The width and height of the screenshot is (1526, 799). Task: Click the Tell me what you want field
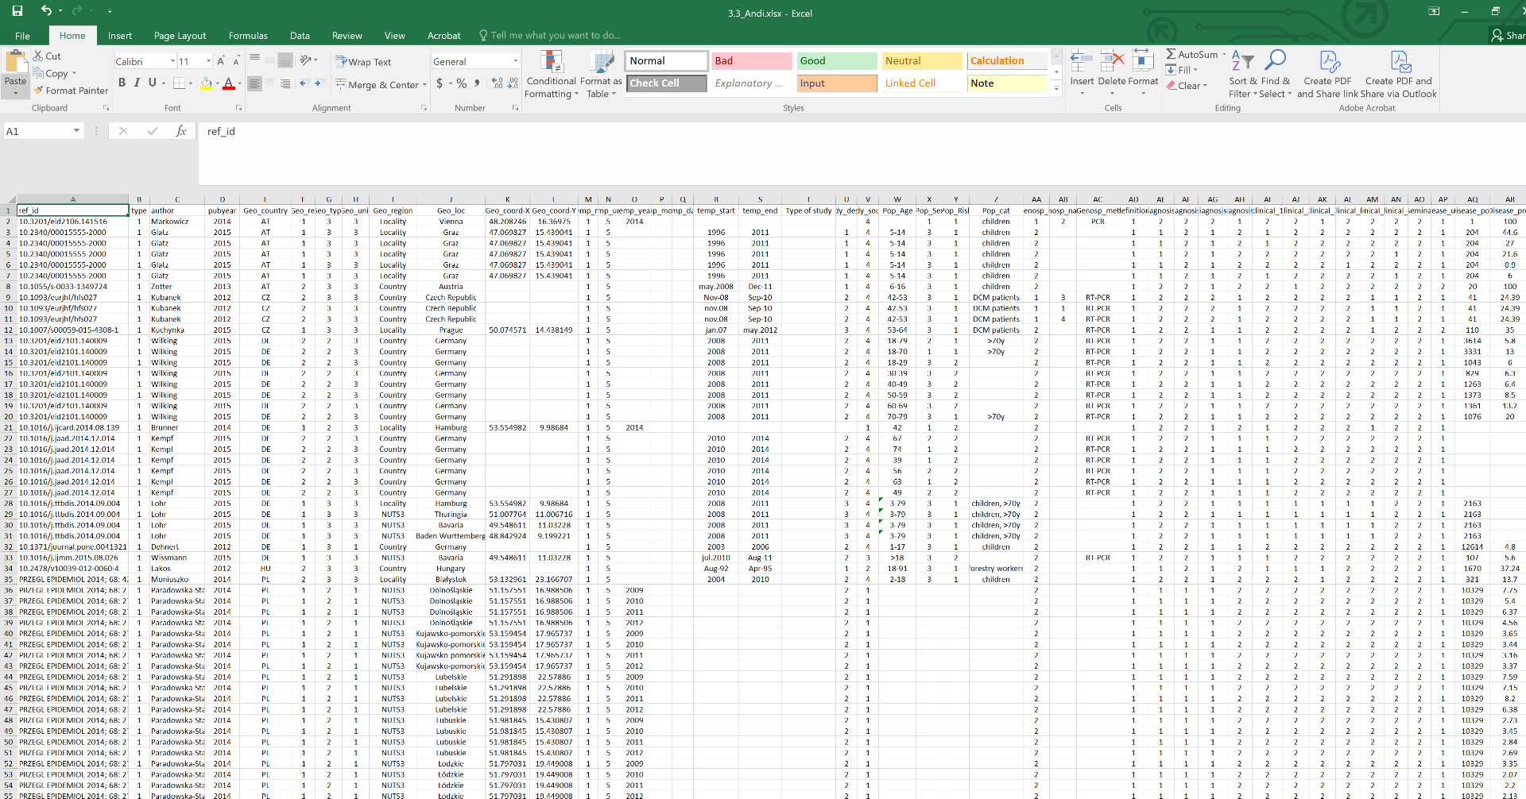pyautogui.click(x=554, y=36)
